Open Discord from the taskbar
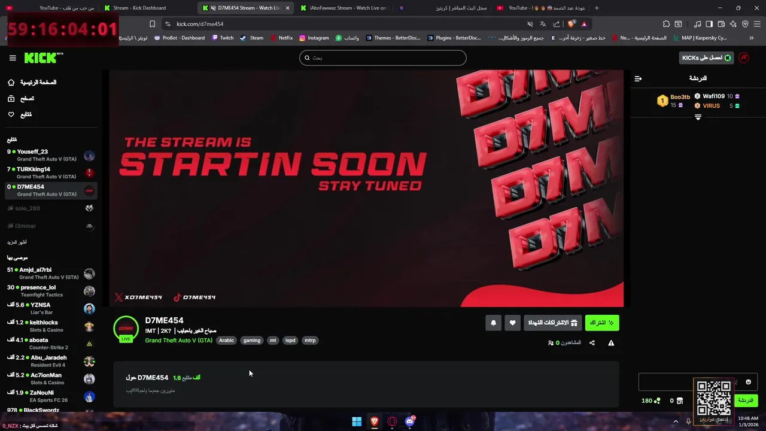The height and width of the screenshot is (431, 766). [410, 421]
